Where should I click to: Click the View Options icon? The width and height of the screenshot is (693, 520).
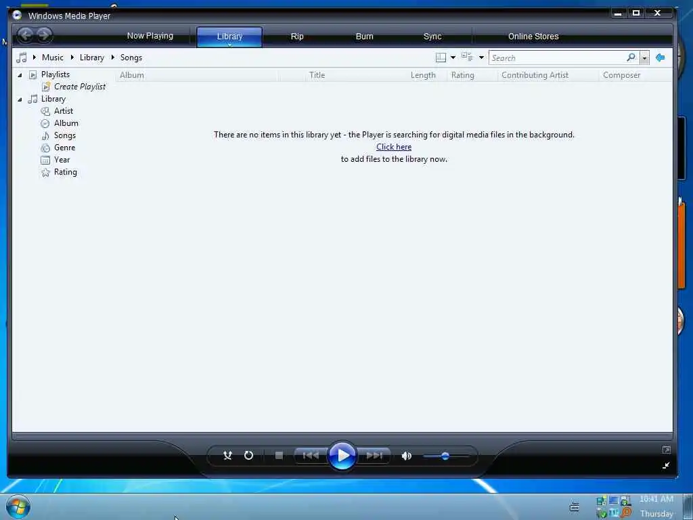coord(467,57)
